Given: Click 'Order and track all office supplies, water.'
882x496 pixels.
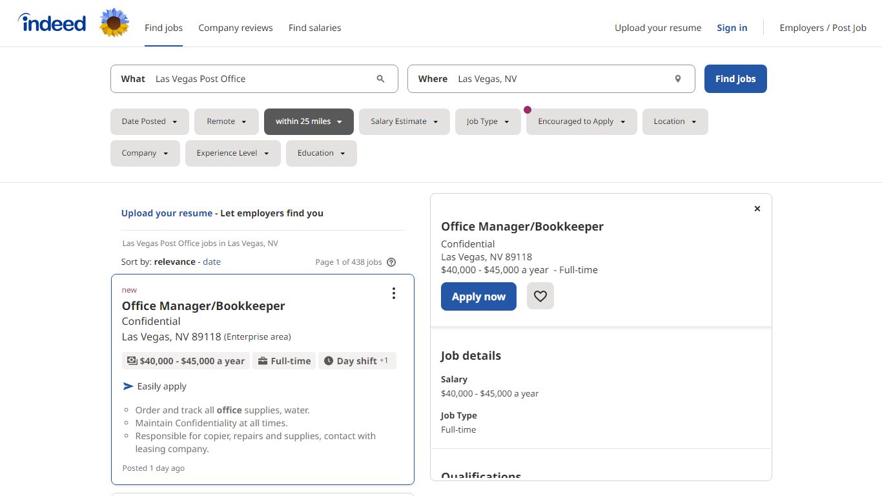Looking at the screenshot, I should pos(223,410).
